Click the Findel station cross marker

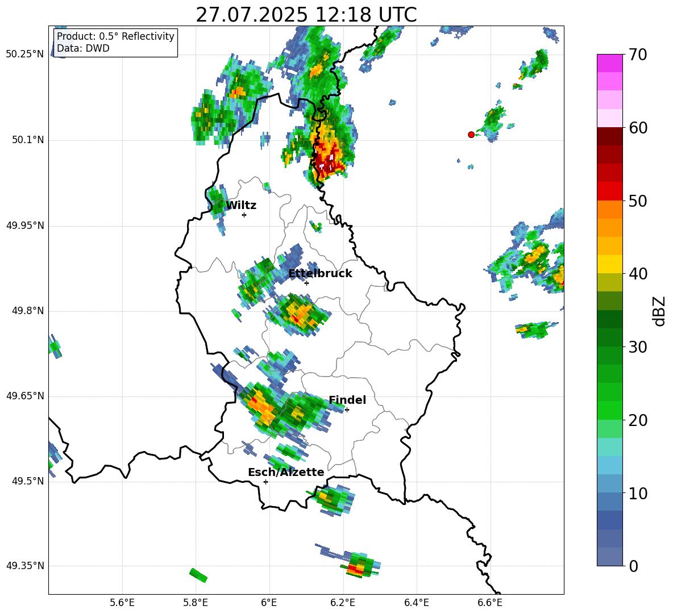click(347, 410)
